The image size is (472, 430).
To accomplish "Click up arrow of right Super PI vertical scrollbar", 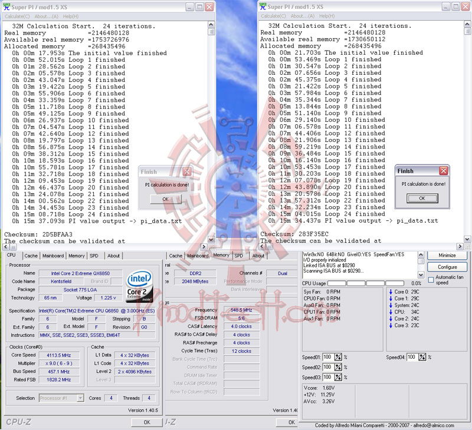I will (467, 24).
